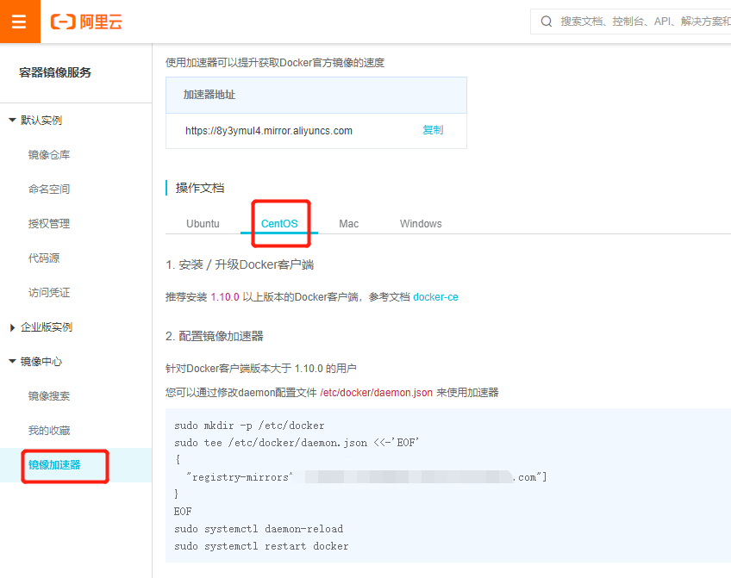Click the 1.10.0 version text in red
The image size is (731, 578).
tap(225, 297)
